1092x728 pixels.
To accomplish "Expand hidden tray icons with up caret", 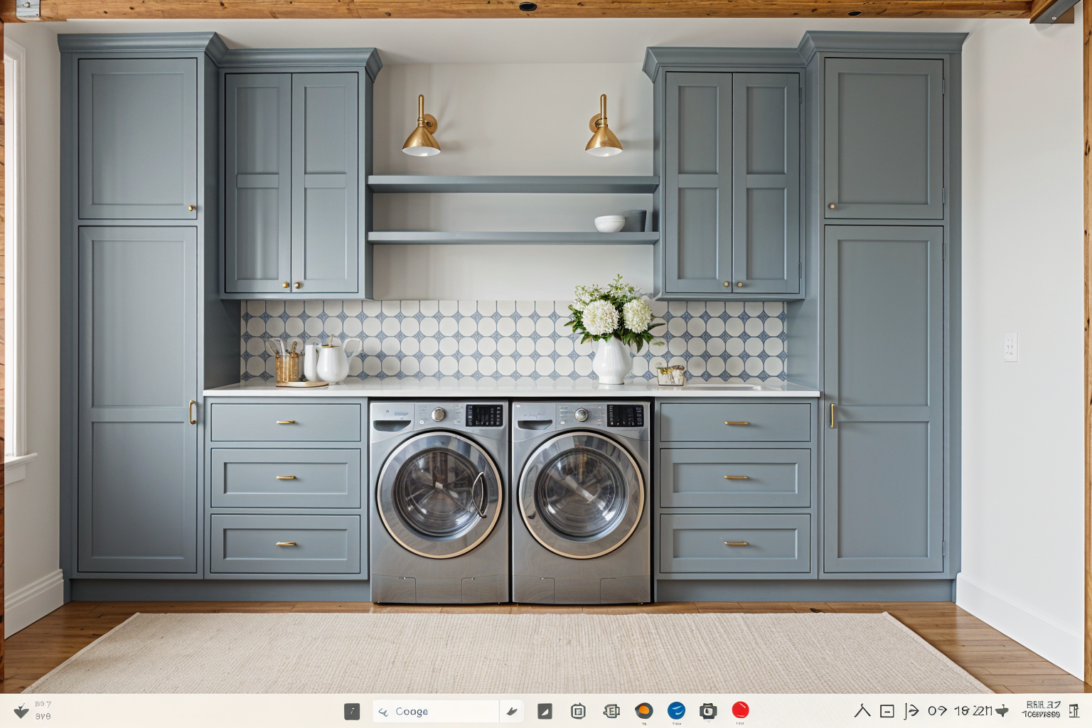I will point(862,710).
